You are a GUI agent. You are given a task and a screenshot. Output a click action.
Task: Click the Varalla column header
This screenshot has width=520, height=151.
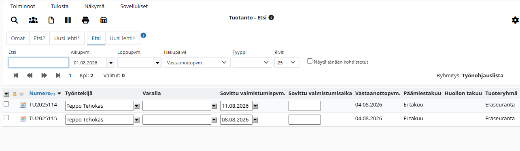click(152, 94)
